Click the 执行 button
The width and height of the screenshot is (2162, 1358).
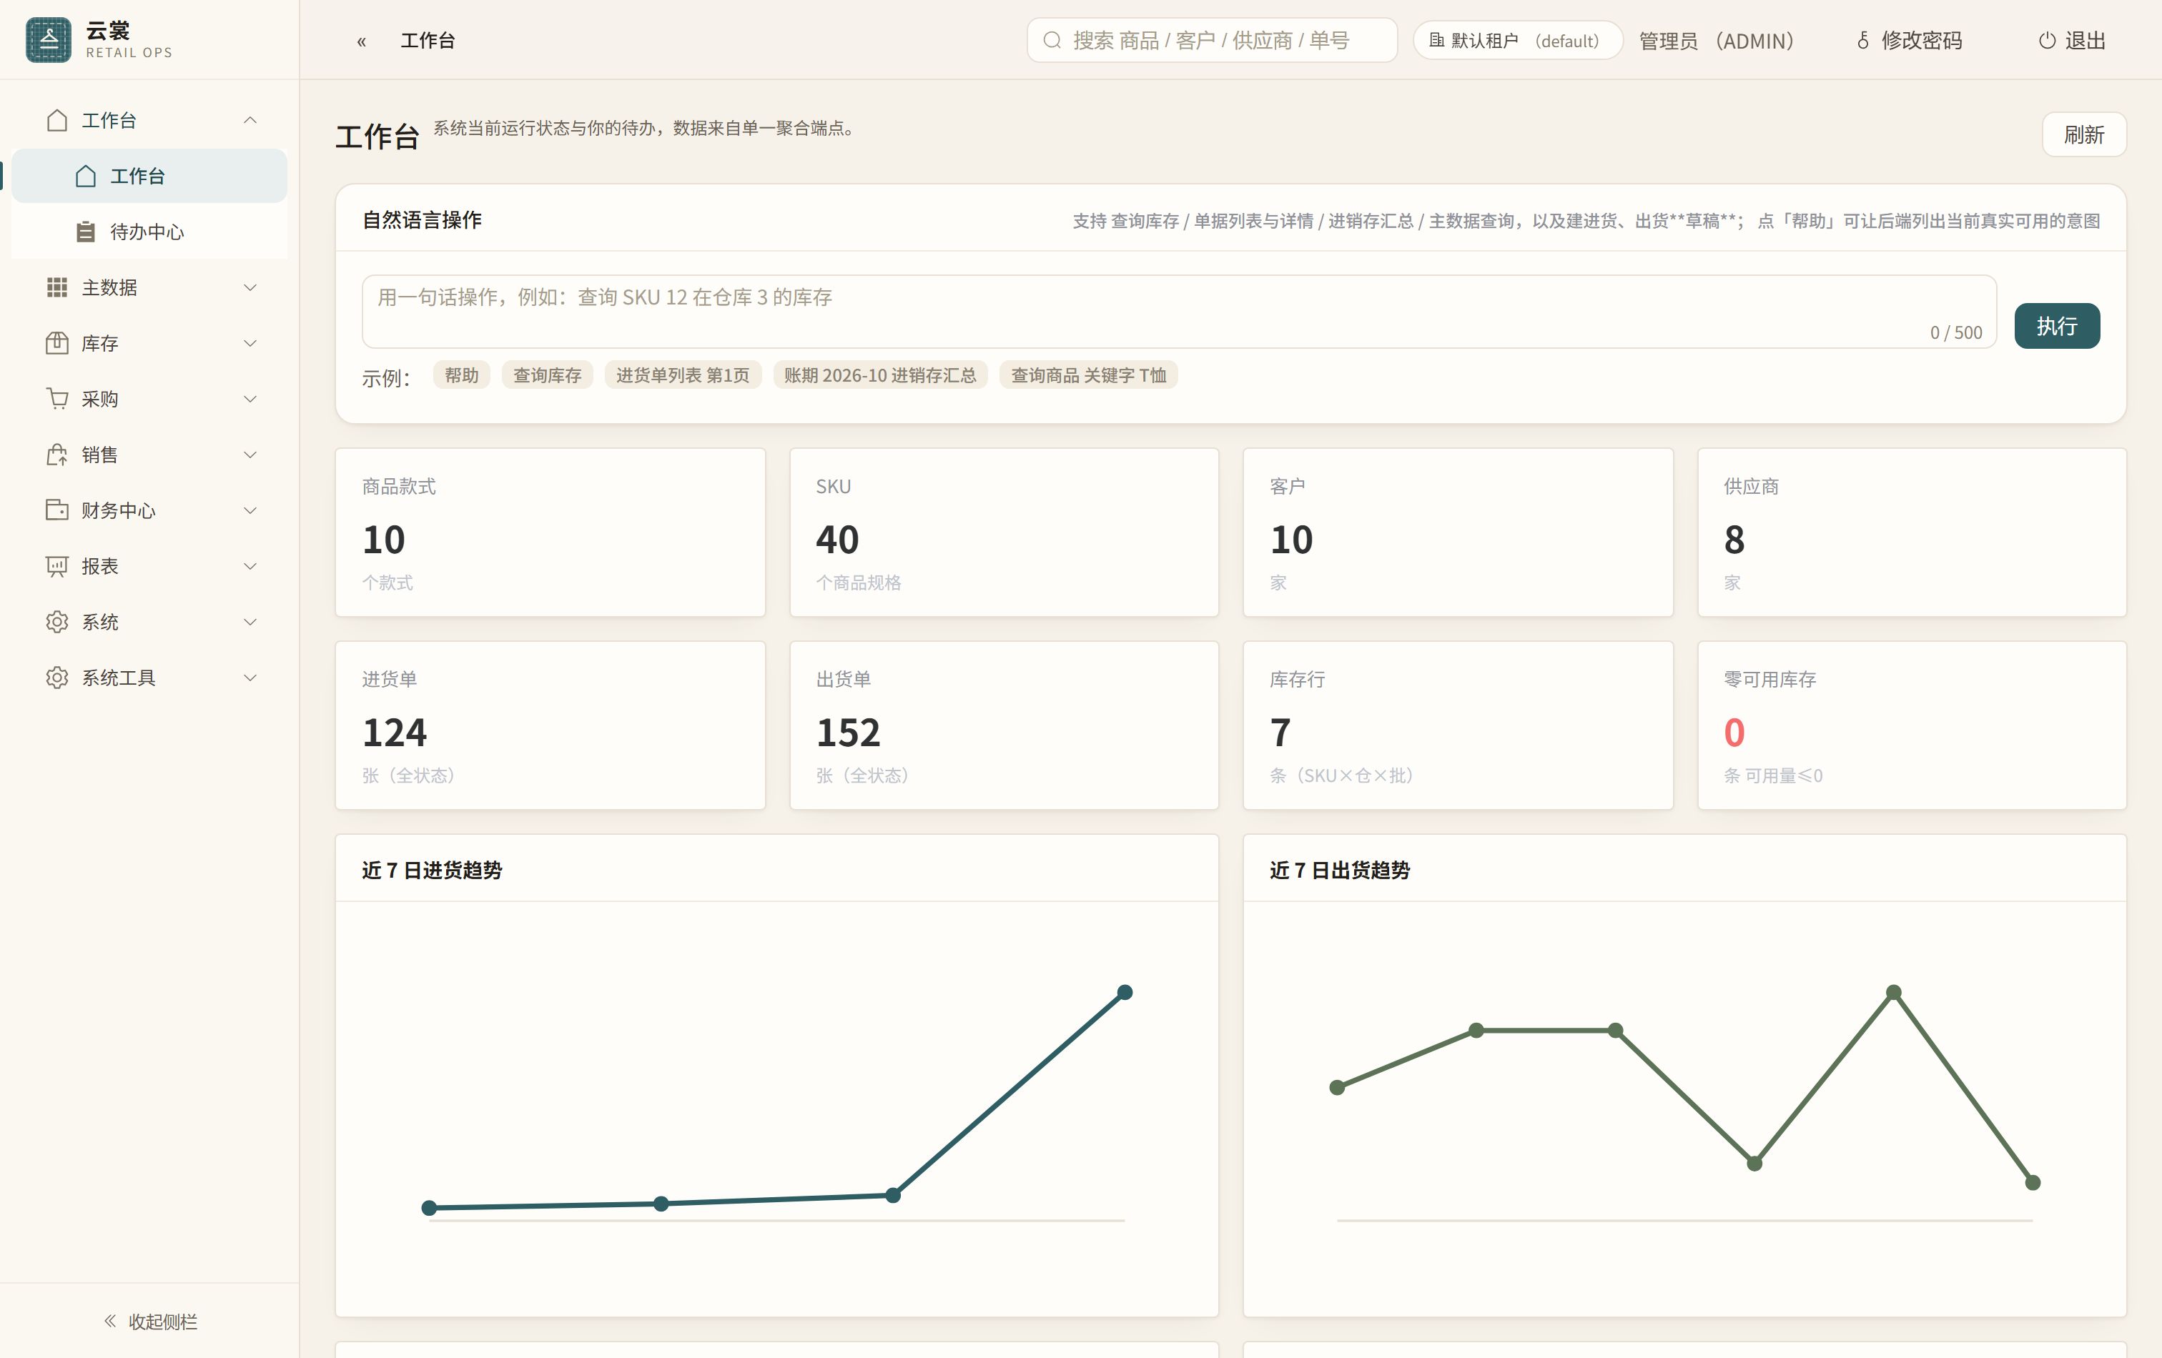point(2056,326)
